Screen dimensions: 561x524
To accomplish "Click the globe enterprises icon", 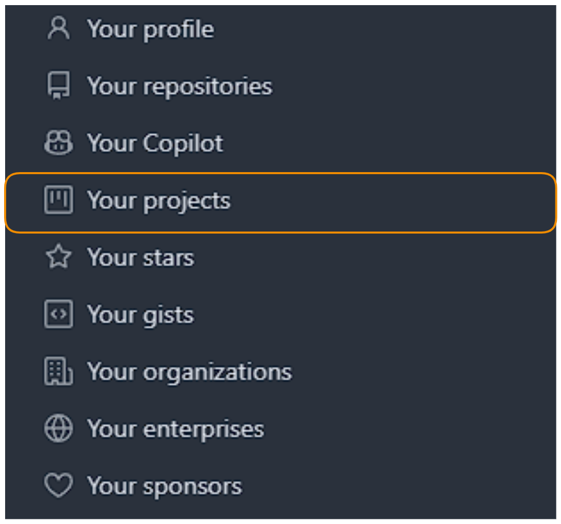I will pyautogui.click(x=59, y=428).
